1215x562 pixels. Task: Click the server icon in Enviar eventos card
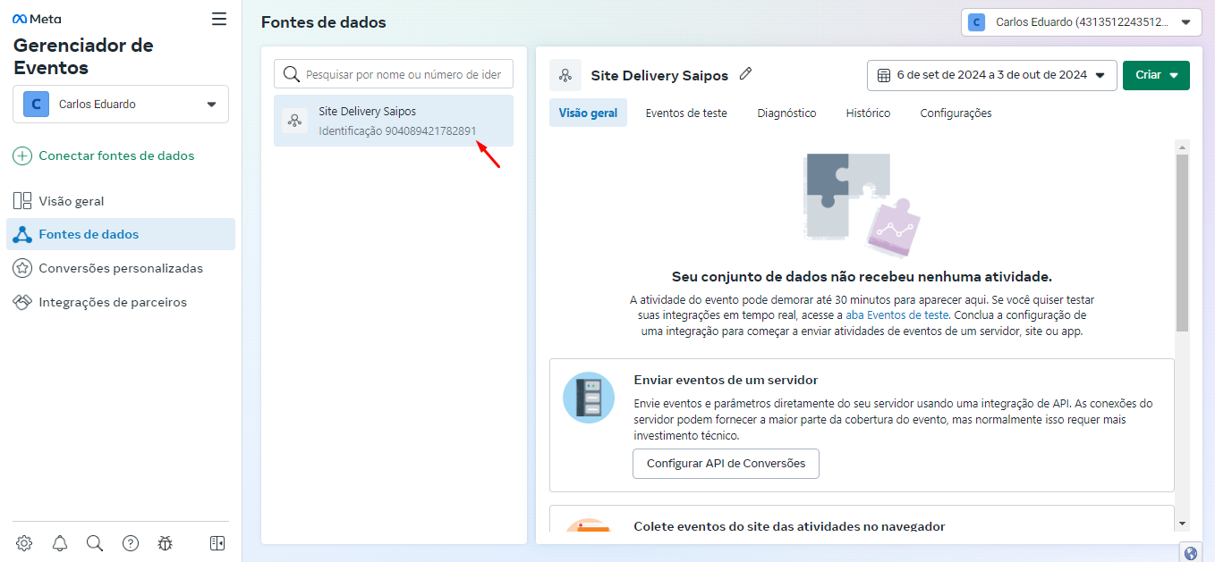click(589, 398)
